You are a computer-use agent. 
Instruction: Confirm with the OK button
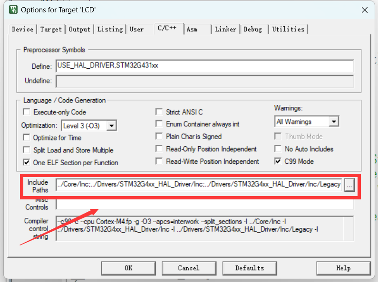[128, 268]
